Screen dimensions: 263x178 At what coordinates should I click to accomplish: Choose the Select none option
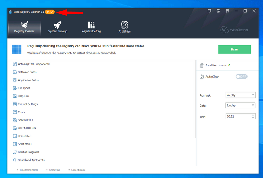pos(78,170)
